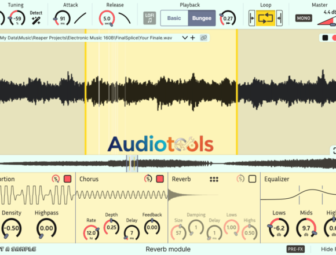
Task: Select Basic playback mode
Action: [174, 18]
